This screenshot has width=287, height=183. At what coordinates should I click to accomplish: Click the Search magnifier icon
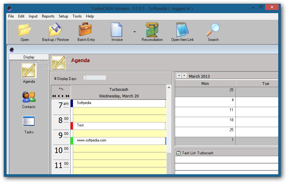213,30
